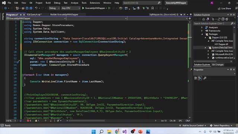Click Show All Files icon in Solution Explorer
Image resolution: width=238 pixels, height=134 pixels.
pyautogui.click(x=227, y=19)
